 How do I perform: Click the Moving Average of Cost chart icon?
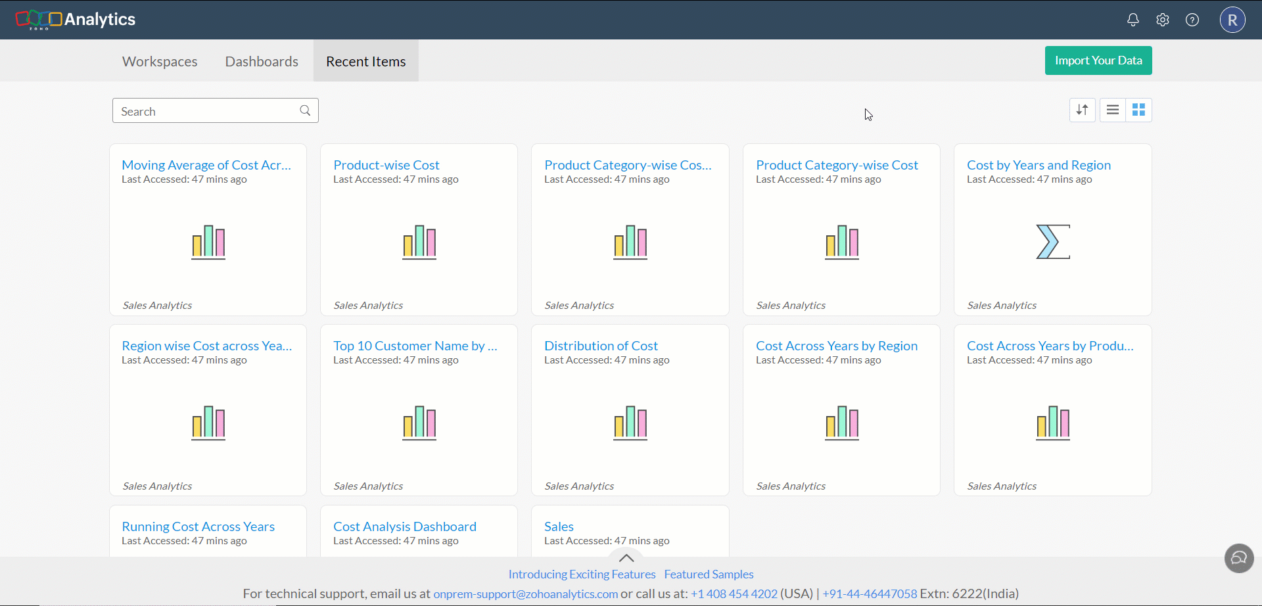point(208,242)
